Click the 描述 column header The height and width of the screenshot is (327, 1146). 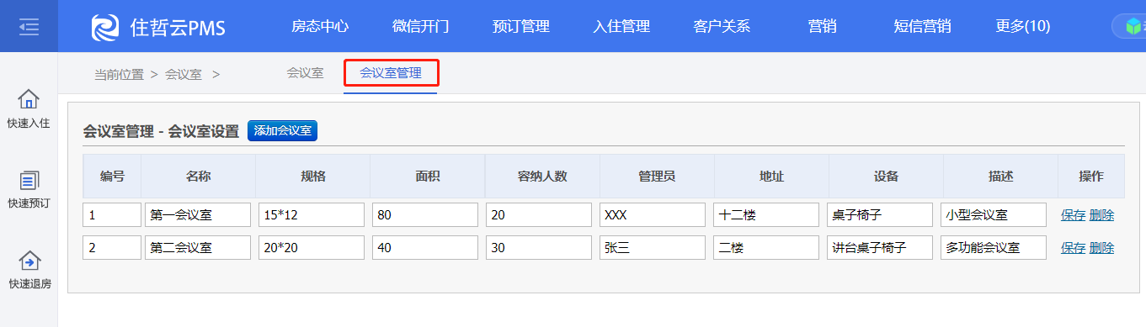pos(1000,177)
